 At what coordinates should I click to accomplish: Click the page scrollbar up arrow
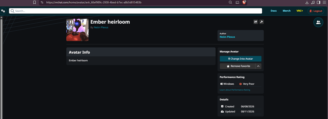coord(1,18)
